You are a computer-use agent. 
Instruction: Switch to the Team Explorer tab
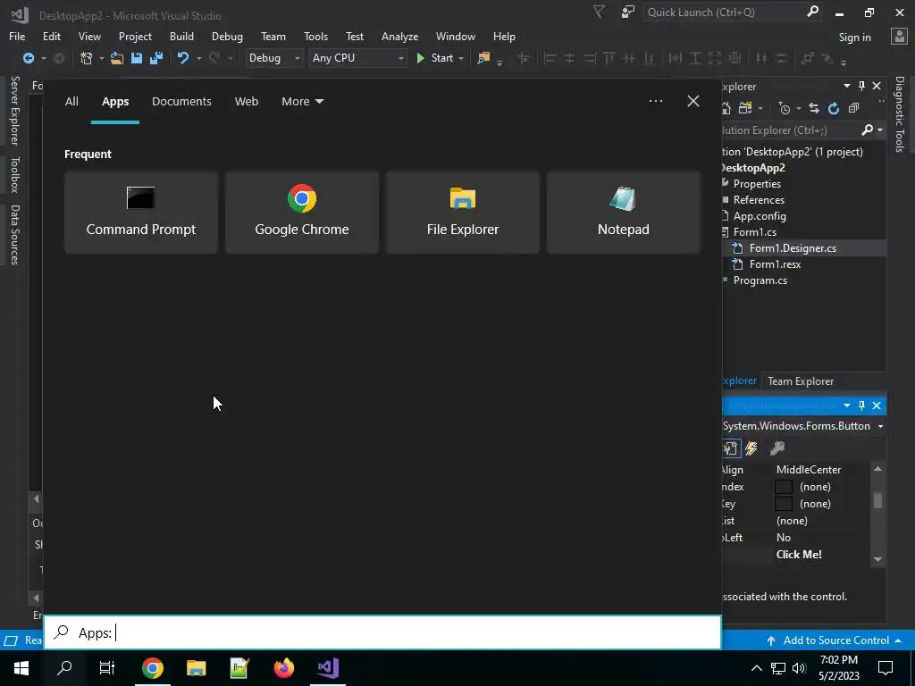(800, 381)
